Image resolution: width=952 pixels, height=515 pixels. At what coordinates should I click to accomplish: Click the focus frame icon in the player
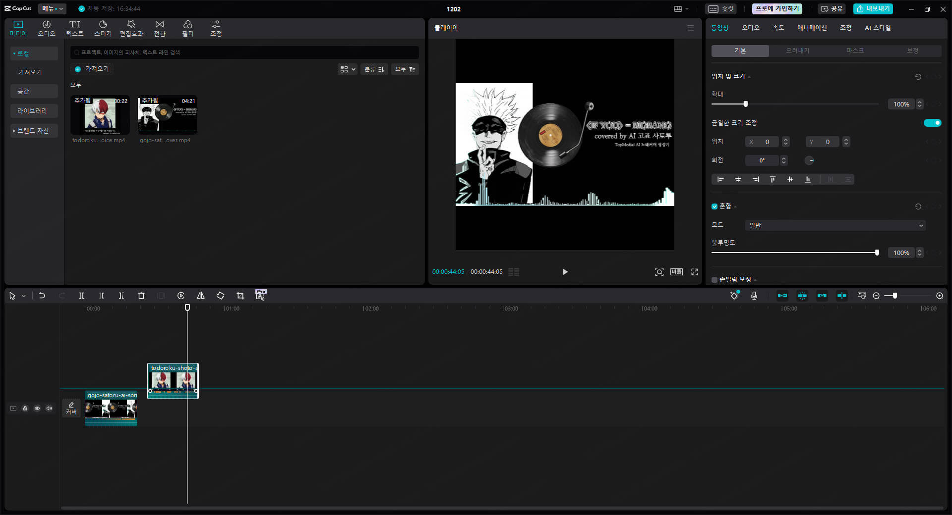coord(659,272)
